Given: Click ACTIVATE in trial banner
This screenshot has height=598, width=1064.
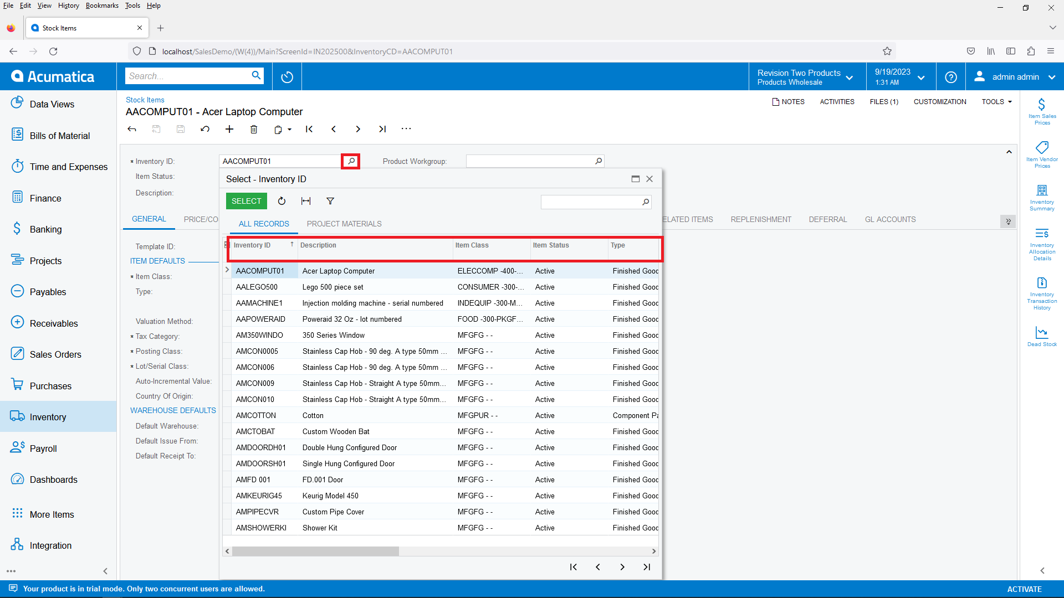Looking at the screenshot, I should pyautogui.click(x=1024, y=589).
